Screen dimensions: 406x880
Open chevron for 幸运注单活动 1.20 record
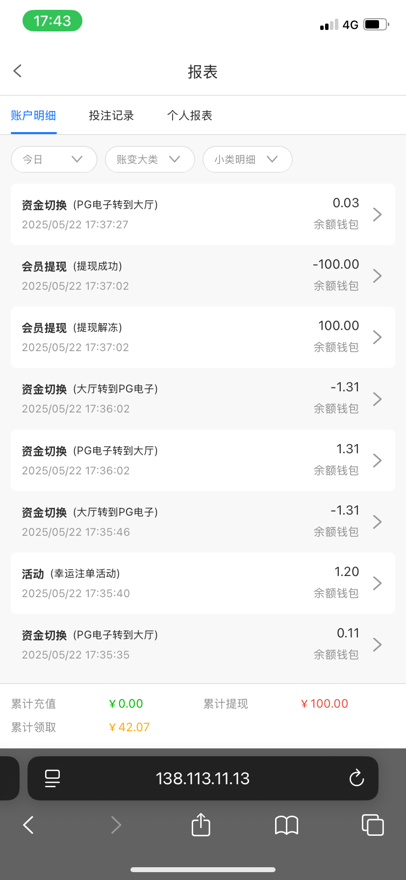point(377,583)
